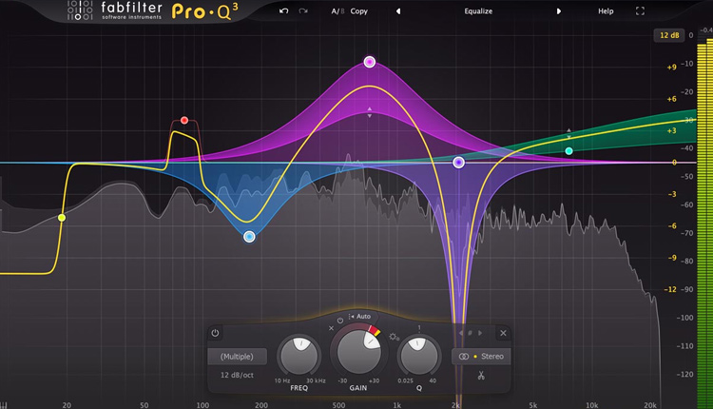Click the undo arrow icon
The image size is (713, 409).
[283, 11]
